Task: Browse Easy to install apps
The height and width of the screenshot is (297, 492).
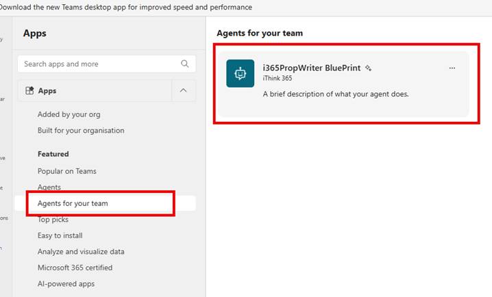Action: point(60,235)
